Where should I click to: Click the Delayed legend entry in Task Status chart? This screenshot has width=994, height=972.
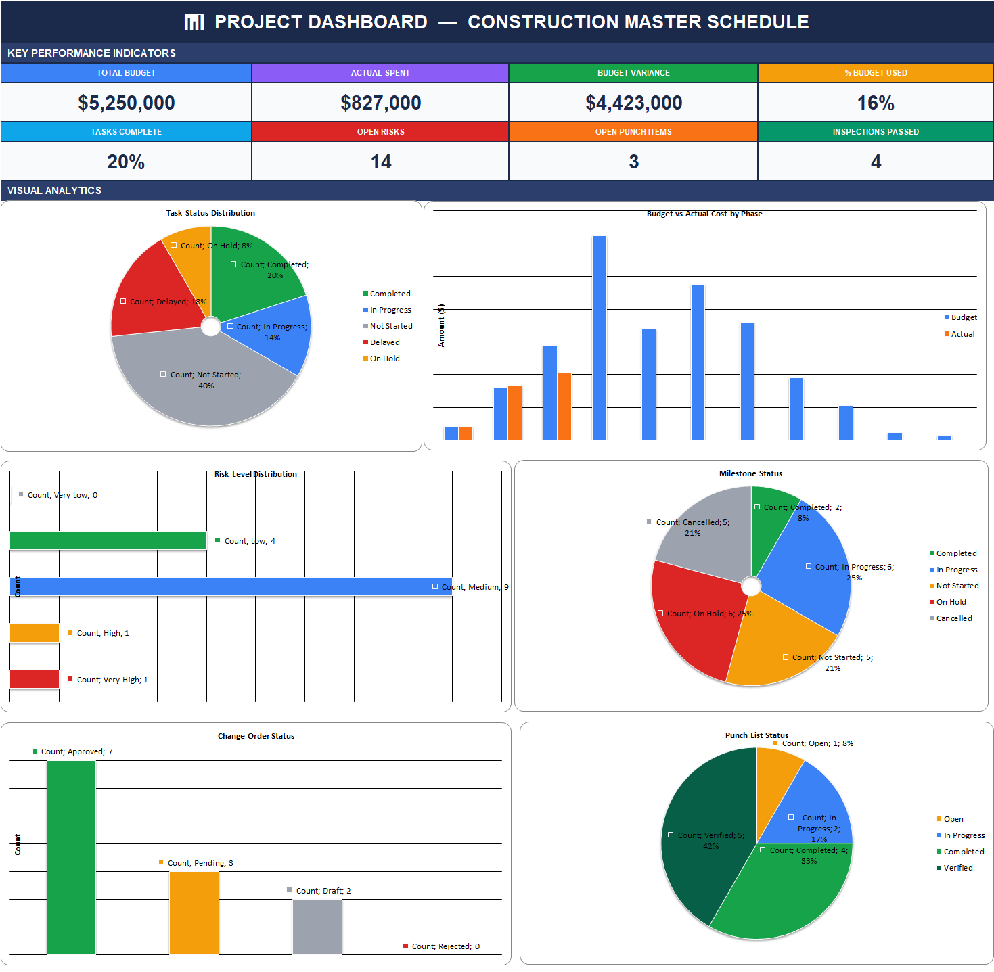(381, 342)
